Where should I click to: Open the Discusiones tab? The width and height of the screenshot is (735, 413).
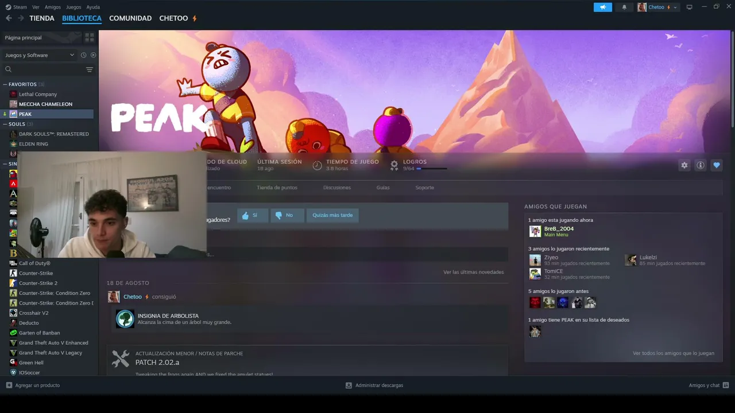tap(337, 188)
